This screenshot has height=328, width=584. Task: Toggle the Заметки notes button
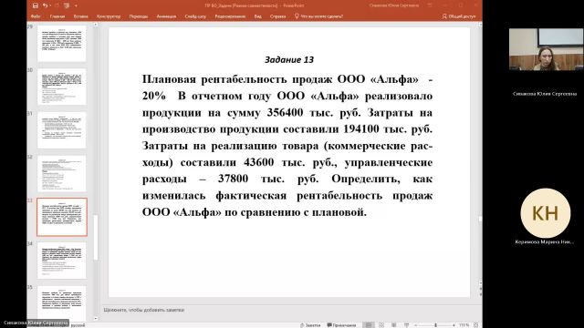(x=310, y=325)
